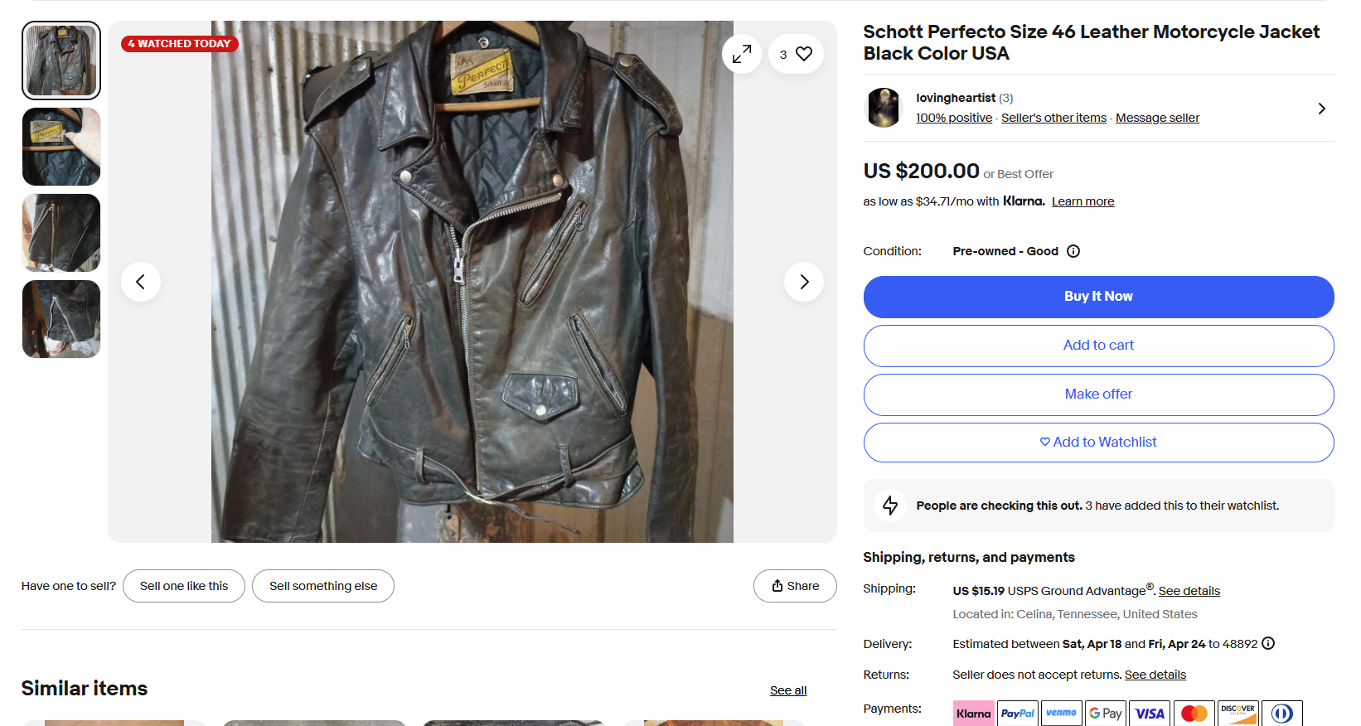
Task: Open Seller's other items link
Action: click(x=1053, y=118)
